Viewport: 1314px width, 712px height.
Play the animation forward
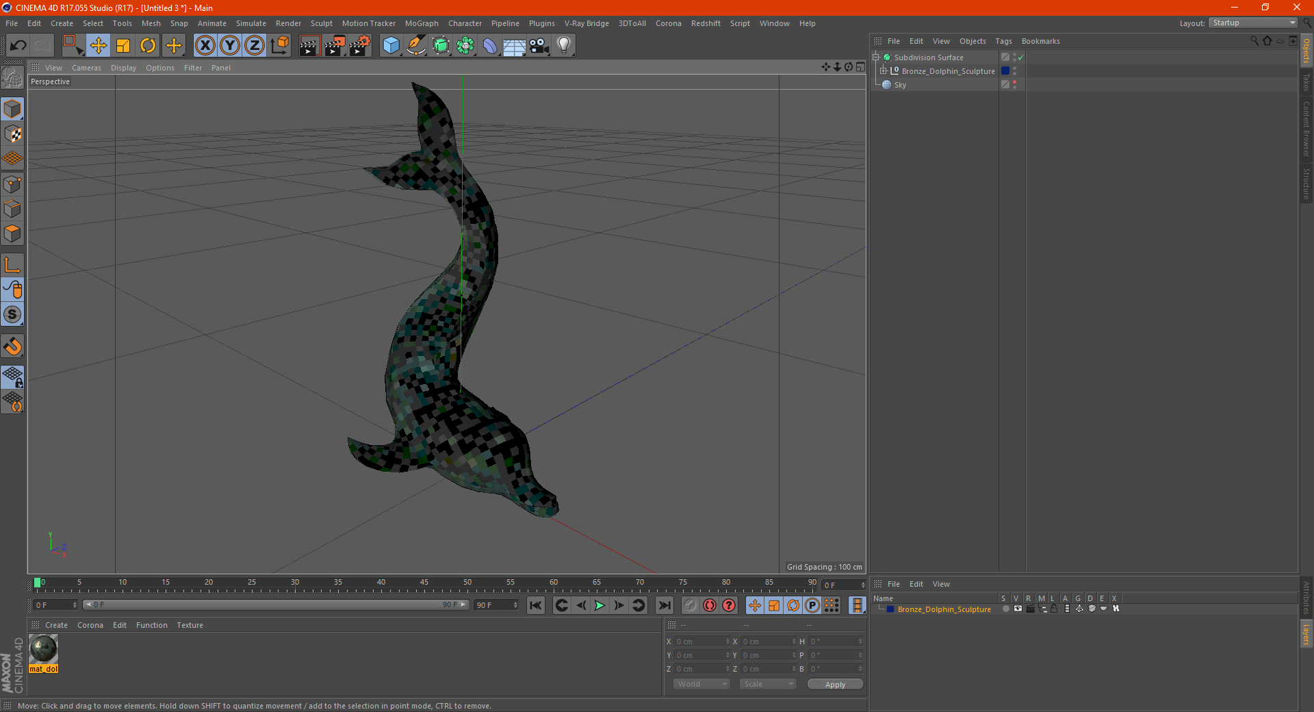pos(600,605)
